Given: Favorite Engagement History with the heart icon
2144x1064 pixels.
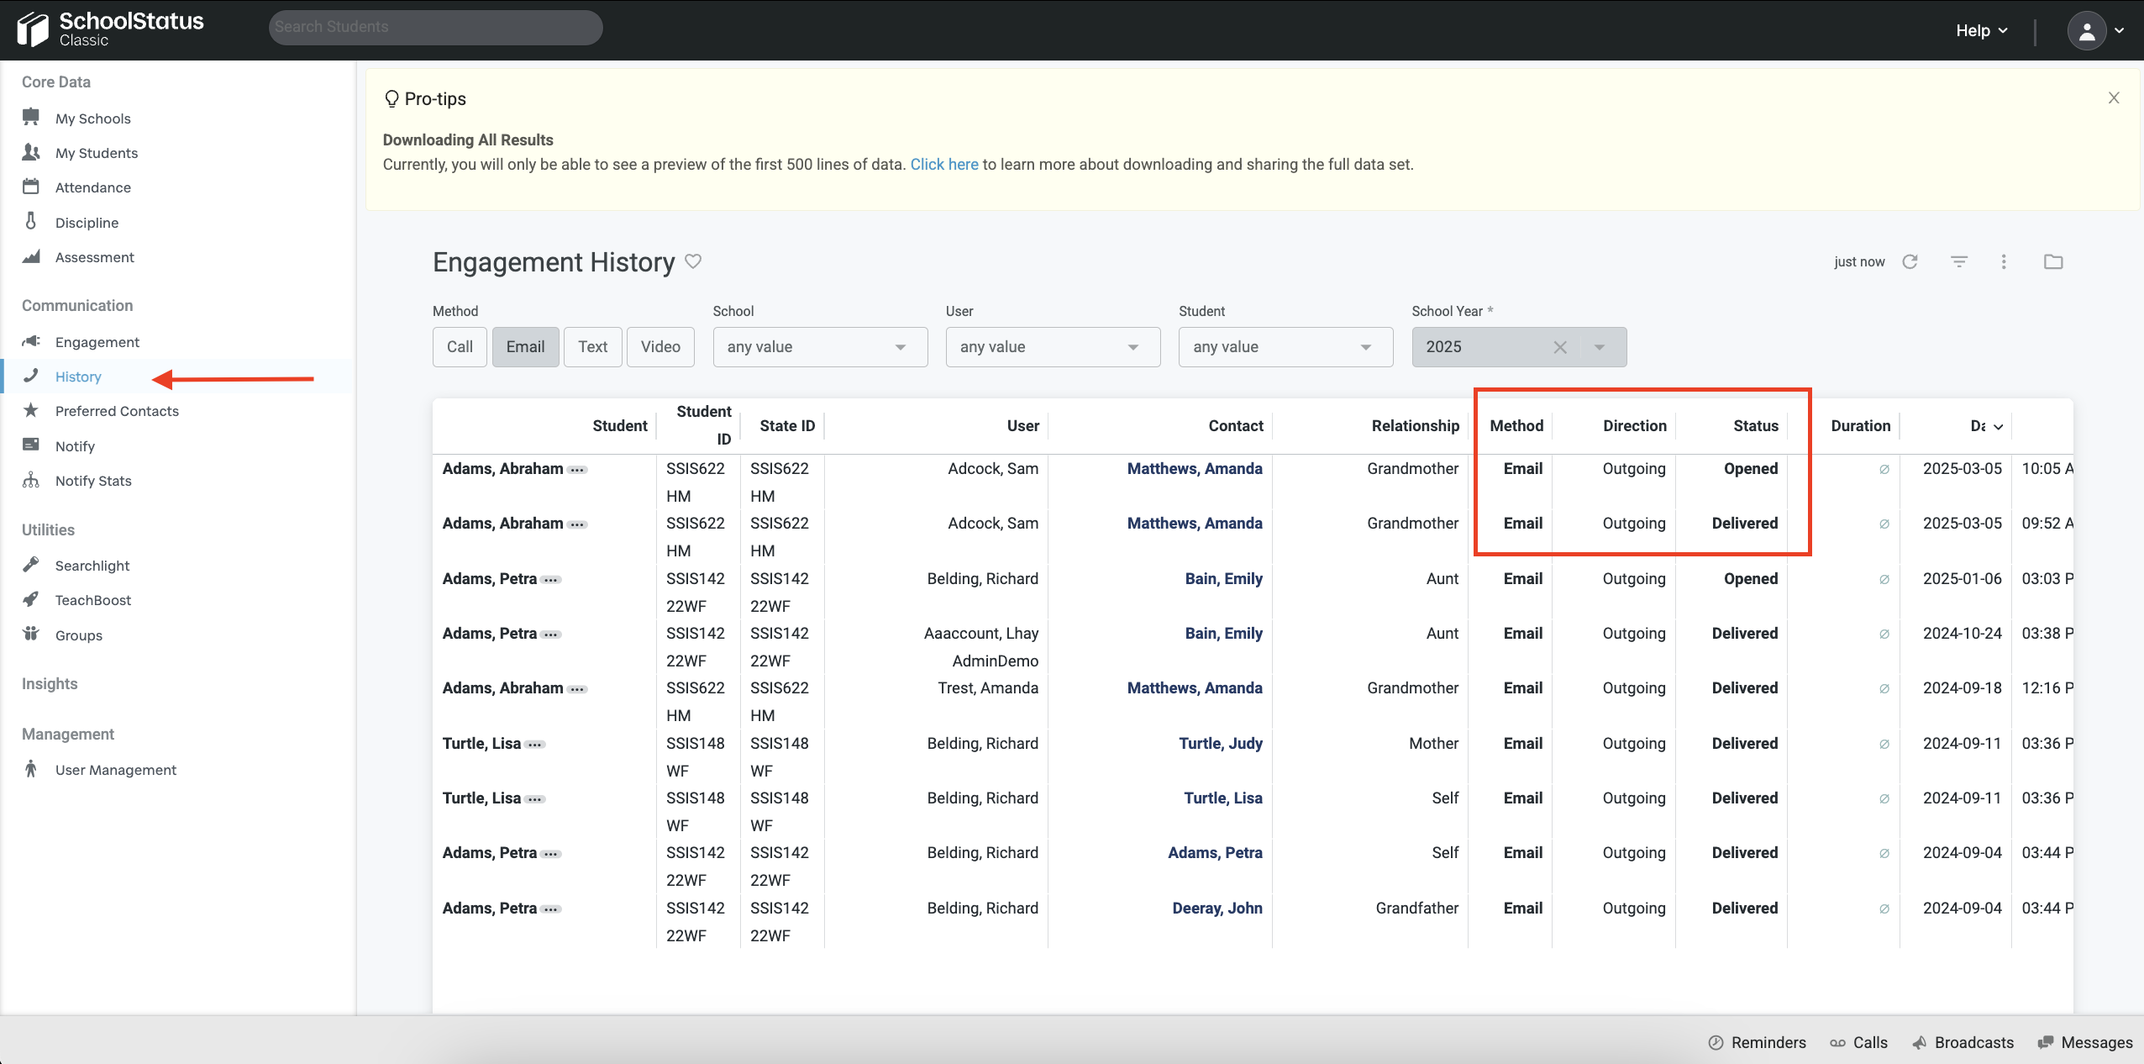Looking at the screenshot, I should pyautogui.click(x=693, y=261).
